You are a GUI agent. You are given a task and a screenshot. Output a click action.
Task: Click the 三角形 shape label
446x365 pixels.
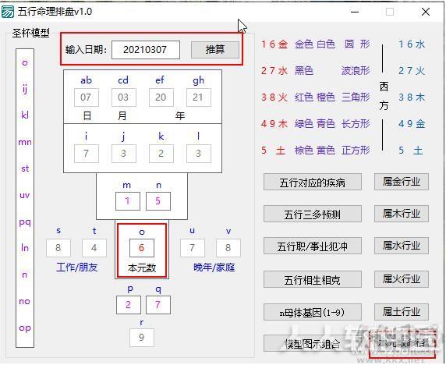coord(356,97)
